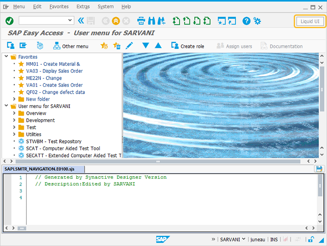Click the Print icon

pyautogui.click(x=141, y=21)
